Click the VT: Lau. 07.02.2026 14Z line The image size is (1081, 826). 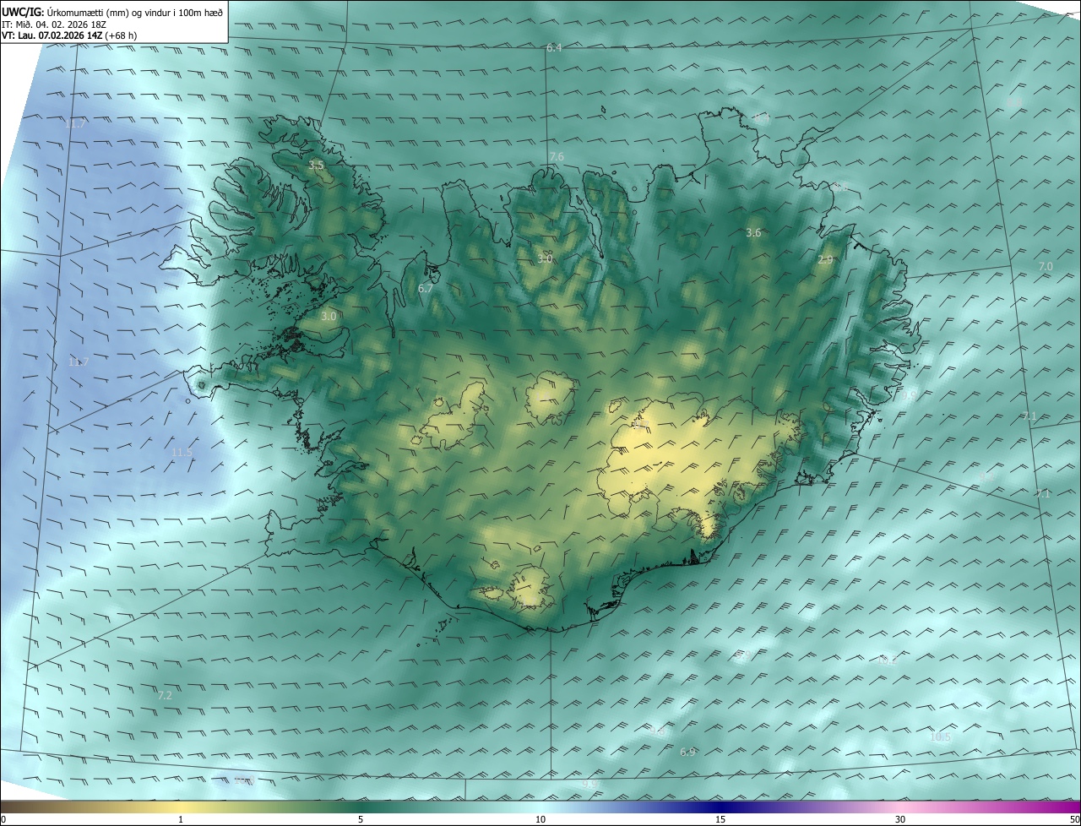pyautogui.click(x=69, y=35)
